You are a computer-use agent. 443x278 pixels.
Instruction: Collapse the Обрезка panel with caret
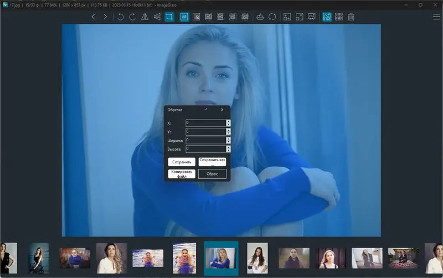[x=206, y=110]
